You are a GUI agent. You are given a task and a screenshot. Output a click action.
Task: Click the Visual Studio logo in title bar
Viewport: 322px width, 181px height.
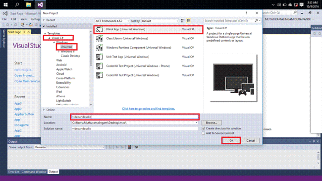[5, 13]
